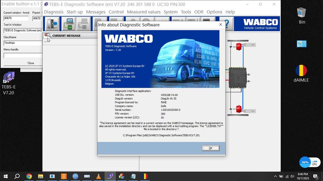323x181 pixels.
Task: Click the TEBS-E truck icon in taskbar
Action: [x=110, y=176]
